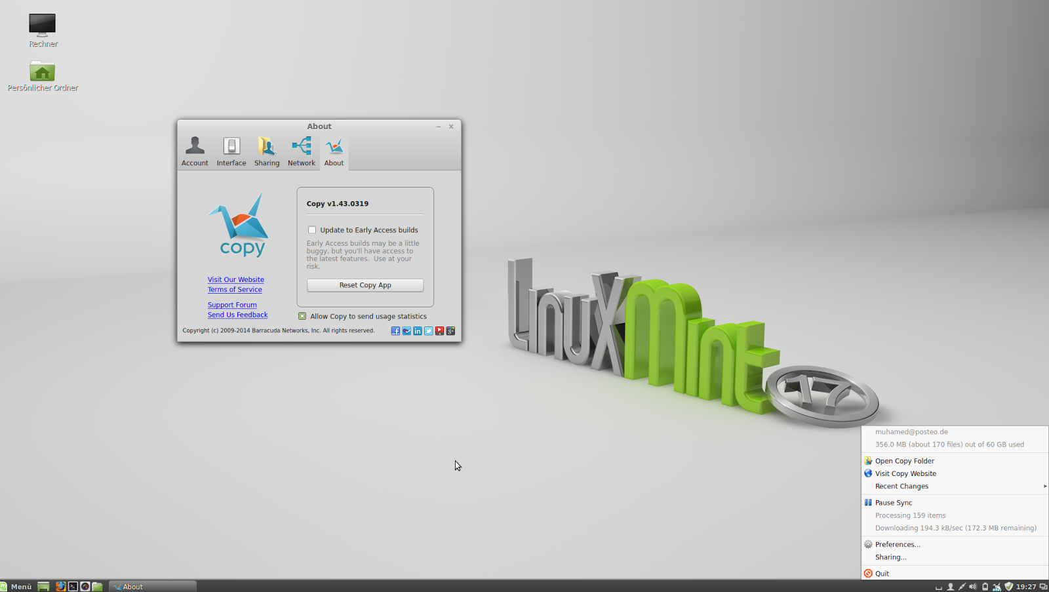Screen dimensions: 1049x592
Task: Minimize the About window
Action: click(x=439, y=127)
